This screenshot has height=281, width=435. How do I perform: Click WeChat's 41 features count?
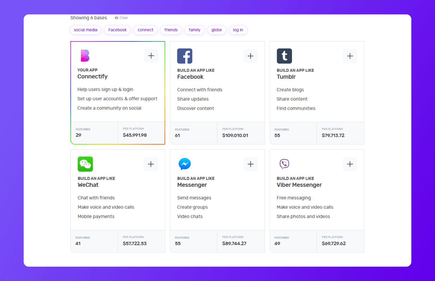[78, 244]
